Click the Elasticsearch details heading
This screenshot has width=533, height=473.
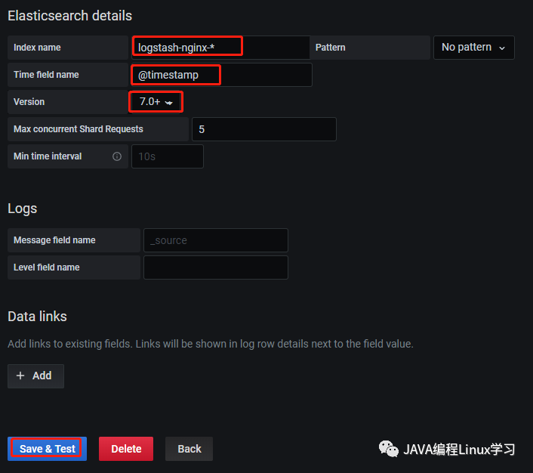pyautogui.click(x=69, y=16)
